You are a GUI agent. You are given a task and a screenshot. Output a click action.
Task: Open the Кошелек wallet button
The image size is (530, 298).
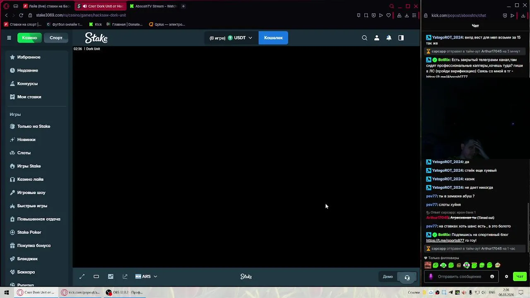[x=273, y=38]
